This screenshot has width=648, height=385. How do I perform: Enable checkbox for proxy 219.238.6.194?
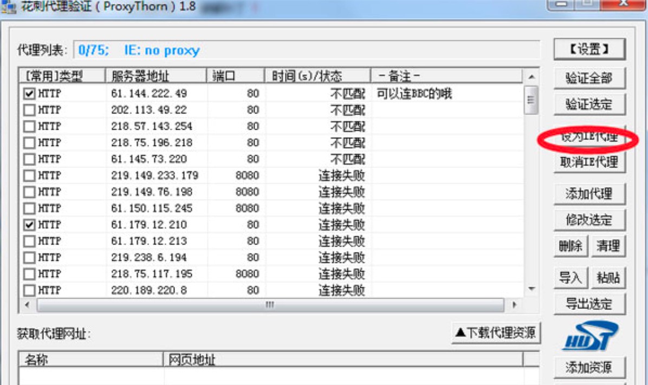tap(29, 257)
